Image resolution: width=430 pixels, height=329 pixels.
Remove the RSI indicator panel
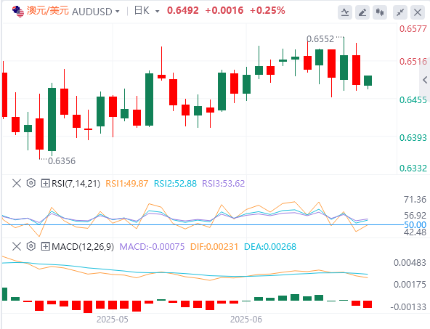(17, 183)
